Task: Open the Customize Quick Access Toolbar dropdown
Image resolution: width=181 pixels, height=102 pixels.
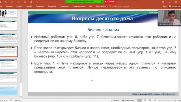Action: tap(38, 2)
